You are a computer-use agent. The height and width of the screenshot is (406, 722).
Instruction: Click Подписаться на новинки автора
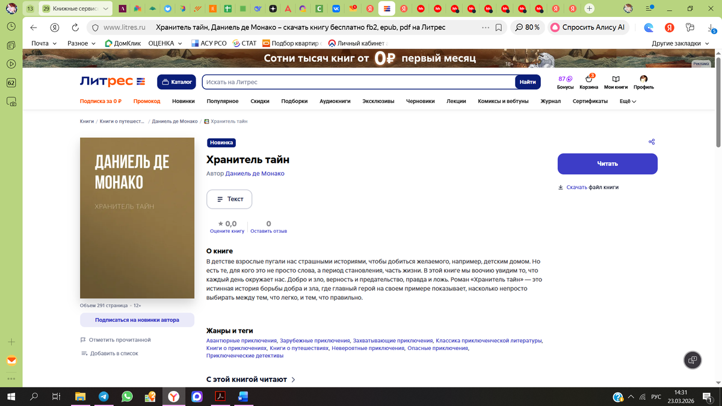137,320
